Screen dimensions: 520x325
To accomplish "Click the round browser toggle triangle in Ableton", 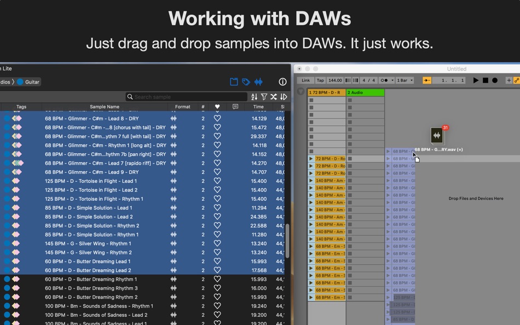I will [301, 91].
